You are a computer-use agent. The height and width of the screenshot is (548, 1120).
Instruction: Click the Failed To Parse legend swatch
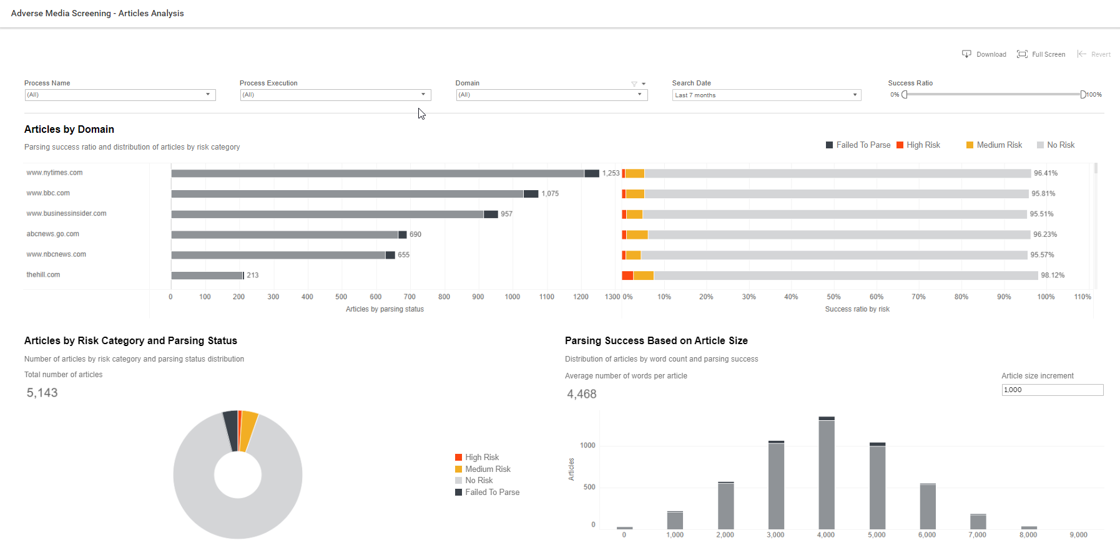(829, 145)
